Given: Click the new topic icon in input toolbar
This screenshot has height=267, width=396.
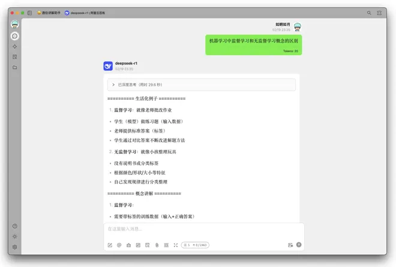Looking at the screenshot, I should pos(110,245).
